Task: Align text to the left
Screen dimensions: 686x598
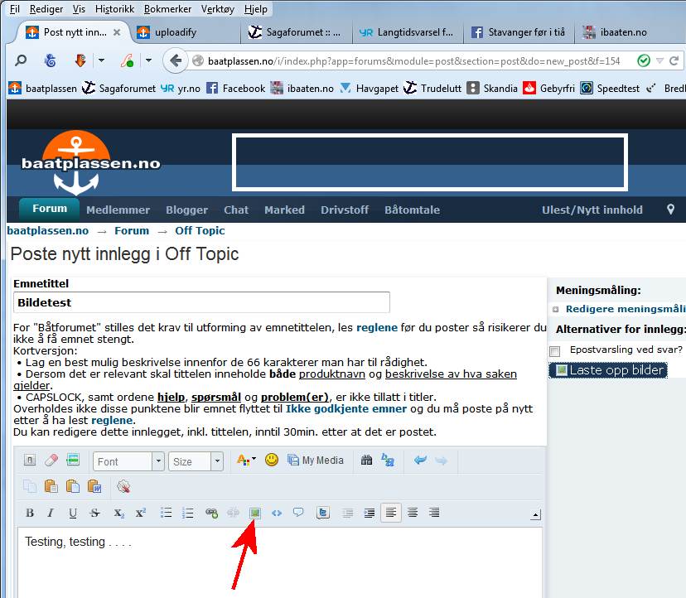Action: (391, 512)
